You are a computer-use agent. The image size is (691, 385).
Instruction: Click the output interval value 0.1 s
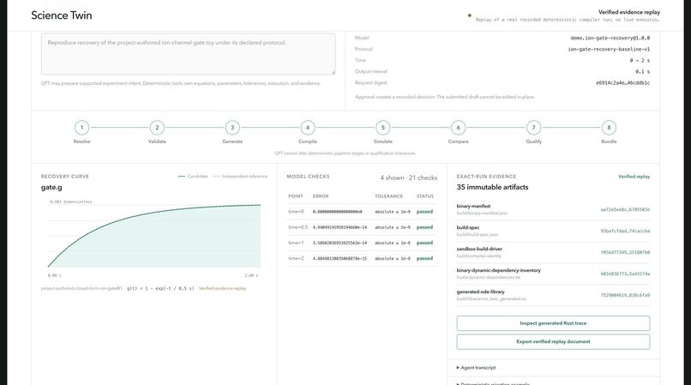(x=642, y=71)
